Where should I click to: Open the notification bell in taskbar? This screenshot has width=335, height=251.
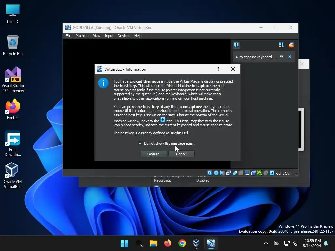(x=326, y=243)
